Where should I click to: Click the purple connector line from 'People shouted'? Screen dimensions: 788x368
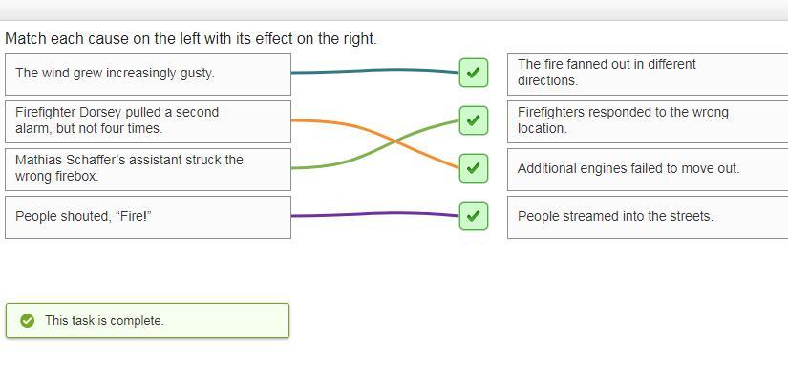pyautogui.click(x=375, y=214)
